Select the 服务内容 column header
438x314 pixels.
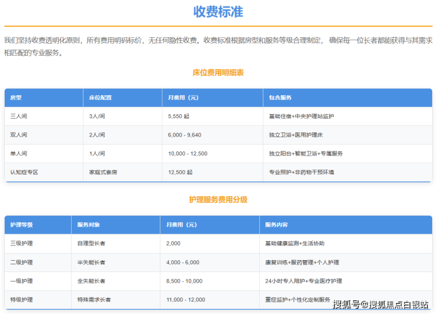point(276,225)
